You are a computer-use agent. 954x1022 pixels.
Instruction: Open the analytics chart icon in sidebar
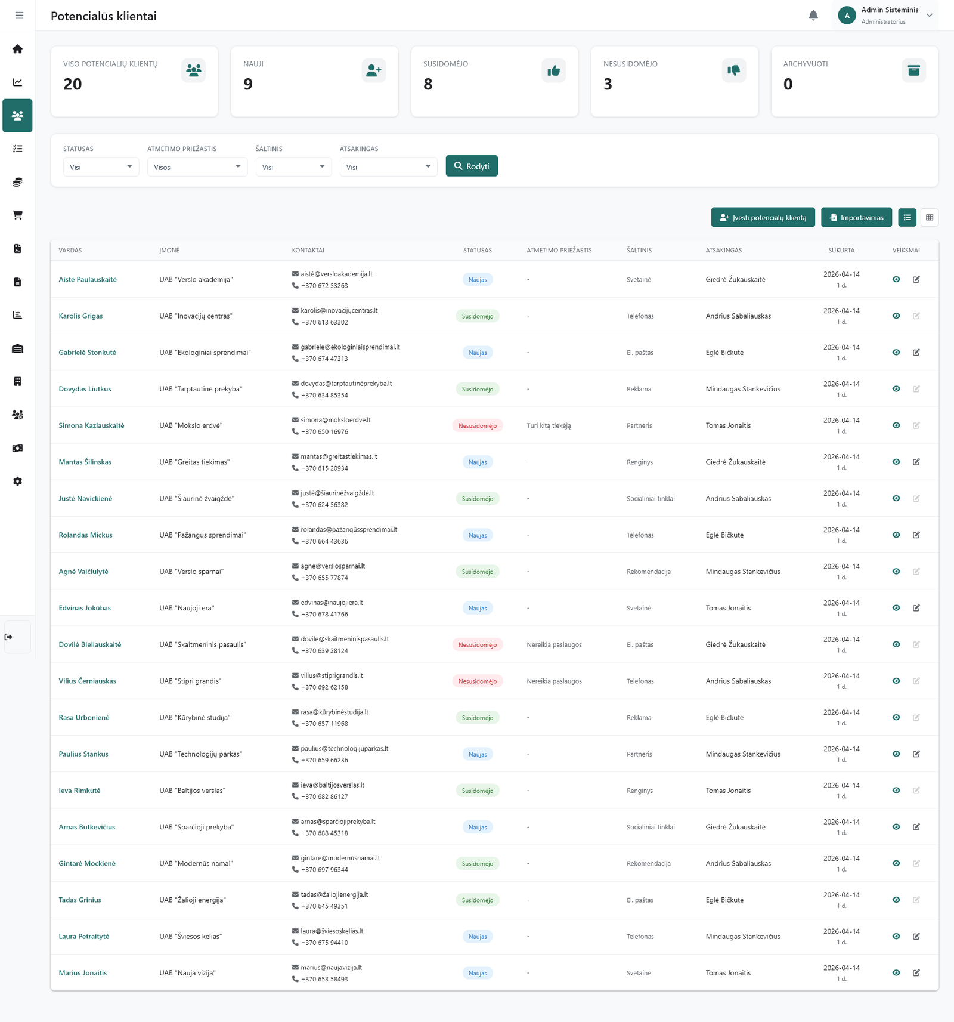coord(17,82)
